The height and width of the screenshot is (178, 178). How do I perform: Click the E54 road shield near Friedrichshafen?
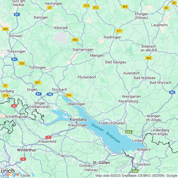[129, 132]
